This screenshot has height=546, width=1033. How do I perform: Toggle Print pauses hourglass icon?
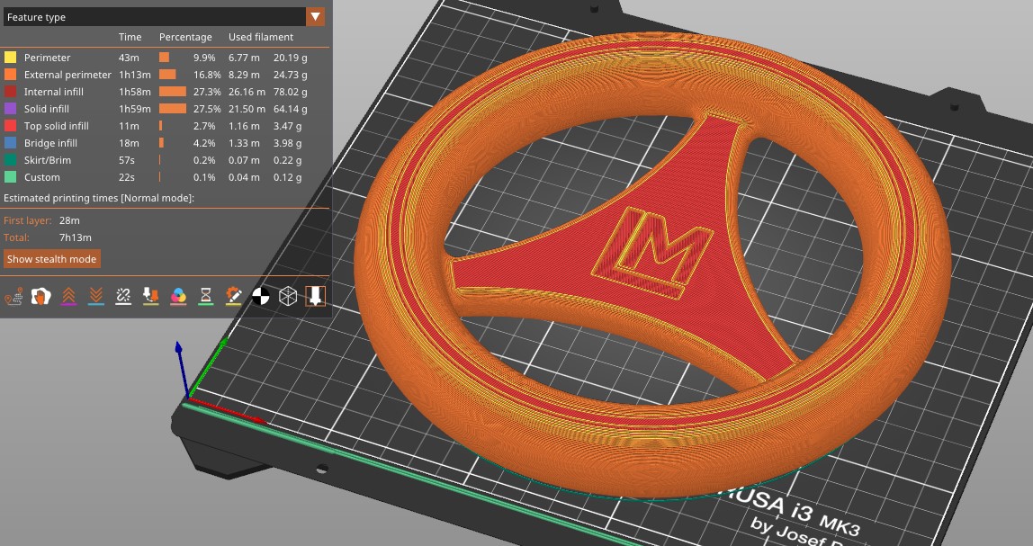(x=205, y=296)
